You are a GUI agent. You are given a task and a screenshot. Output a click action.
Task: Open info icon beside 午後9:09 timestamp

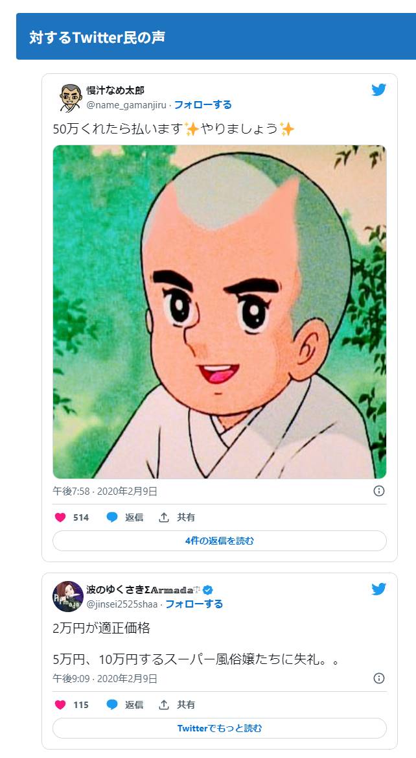(x=379, y=678)
